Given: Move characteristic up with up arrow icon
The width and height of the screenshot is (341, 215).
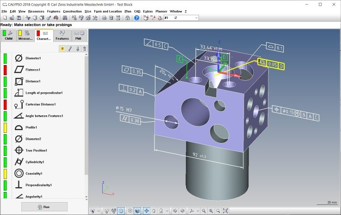Looking at the screenshot, I should pos(85,48).
